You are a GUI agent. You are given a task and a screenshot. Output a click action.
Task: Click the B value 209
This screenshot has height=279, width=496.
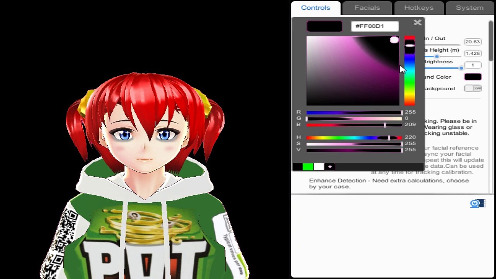(410, 124)
